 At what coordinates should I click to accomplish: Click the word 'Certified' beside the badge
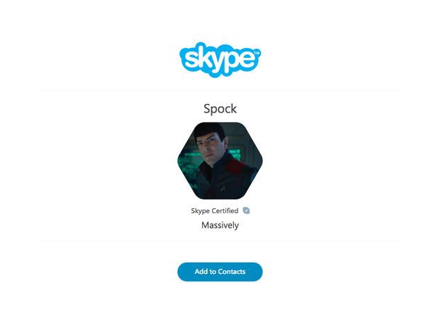point(225,211)
